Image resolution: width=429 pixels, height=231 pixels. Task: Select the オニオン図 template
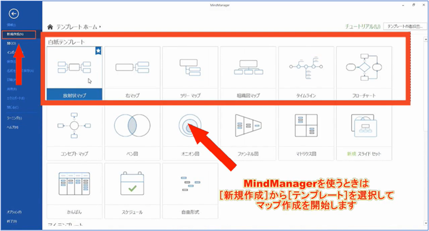(x=190, y=133)
